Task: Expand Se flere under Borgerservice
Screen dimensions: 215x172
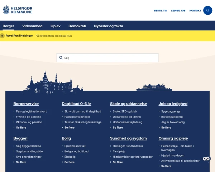Action: pos(21,128)
